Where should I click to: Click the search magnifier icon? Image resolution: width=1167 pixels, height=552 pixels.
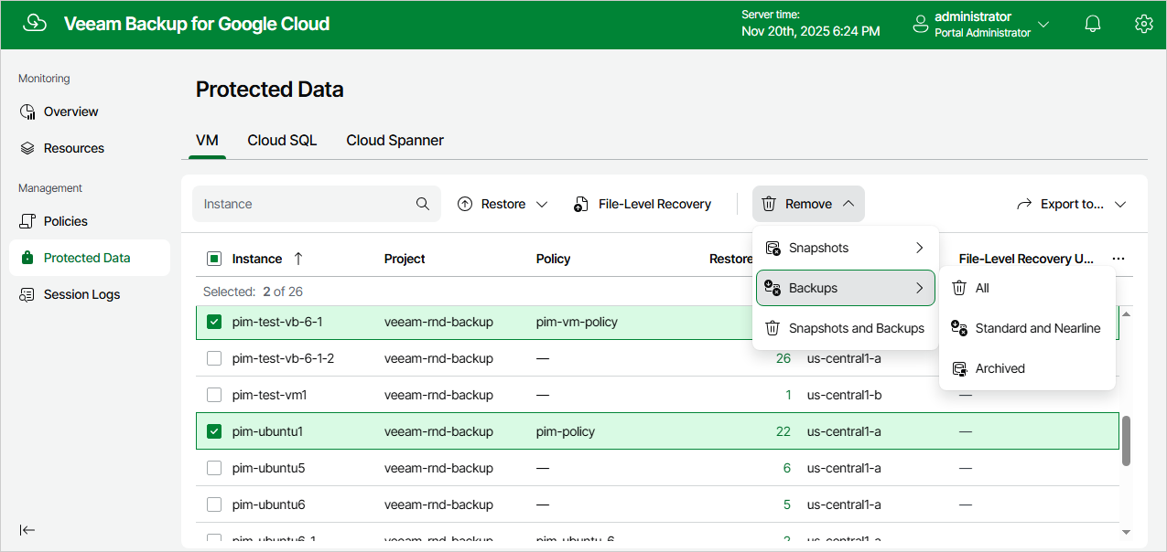click(423, 204)
